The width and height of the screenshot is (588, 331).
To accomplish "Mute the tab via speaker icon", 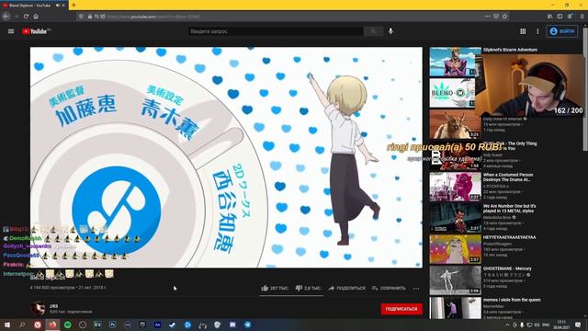I will coord(58,6).
